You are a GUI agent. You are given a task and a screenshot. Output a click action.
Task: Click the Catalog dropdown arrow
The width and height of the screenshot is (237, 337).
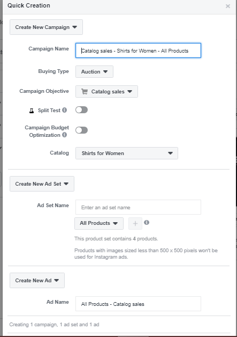[170, 153]
